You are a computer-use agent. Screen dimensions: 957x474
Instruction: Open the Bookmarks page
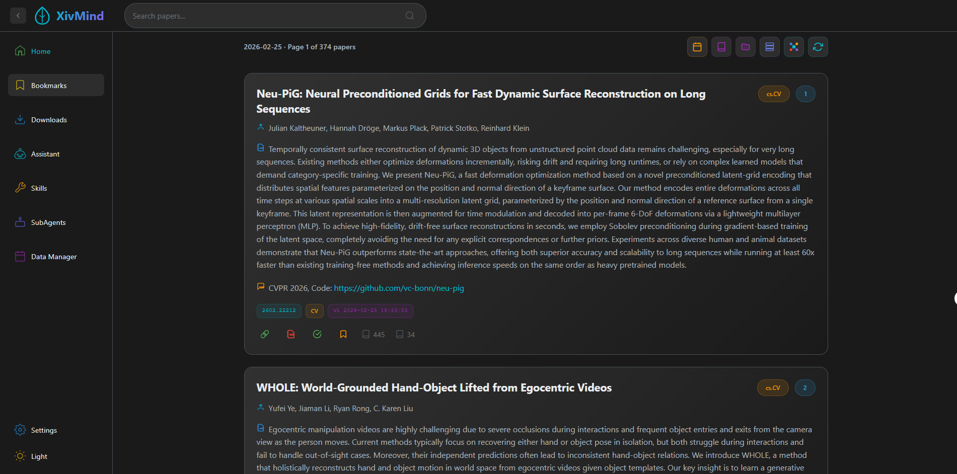coord(56,86)
